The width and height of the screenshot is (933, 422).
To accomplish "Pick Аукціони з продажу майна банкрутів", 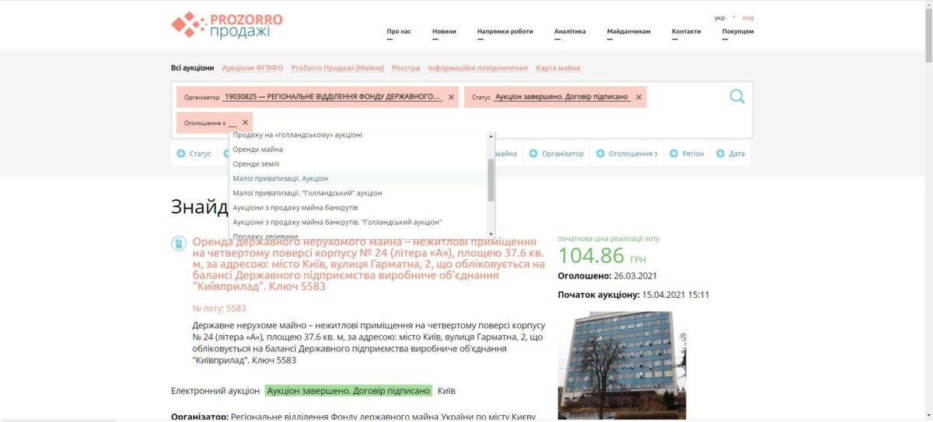I will pos(295,208).
